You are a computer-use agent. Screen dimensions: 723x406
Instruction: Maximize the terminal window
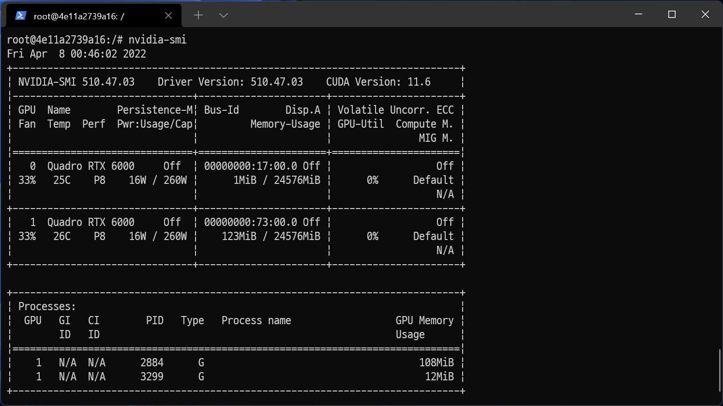point(672,14)
